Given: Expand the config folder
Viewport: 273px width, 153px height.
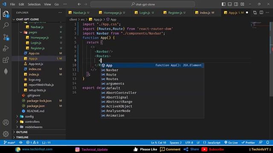Looking at the screenshot, I should tap(29, 116).
